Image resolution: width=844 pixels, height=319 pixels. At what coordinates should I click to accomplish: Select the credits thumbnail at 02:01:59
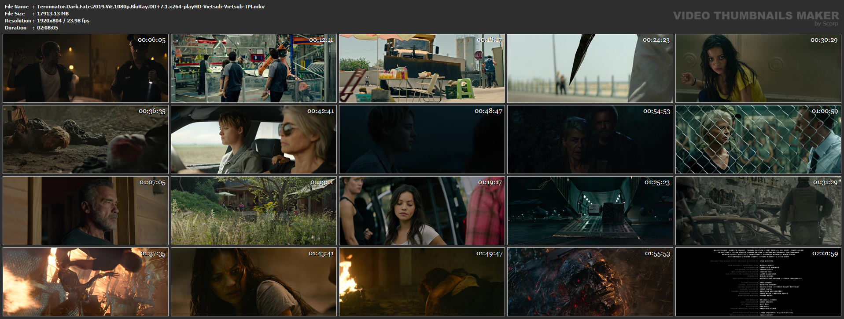759,282
